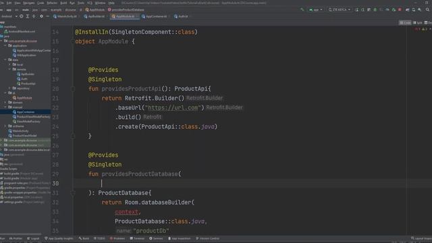The width and height of the screenshot is (432, 243).
Task: Open the App Inspection tool window
Action: (179, 238)
